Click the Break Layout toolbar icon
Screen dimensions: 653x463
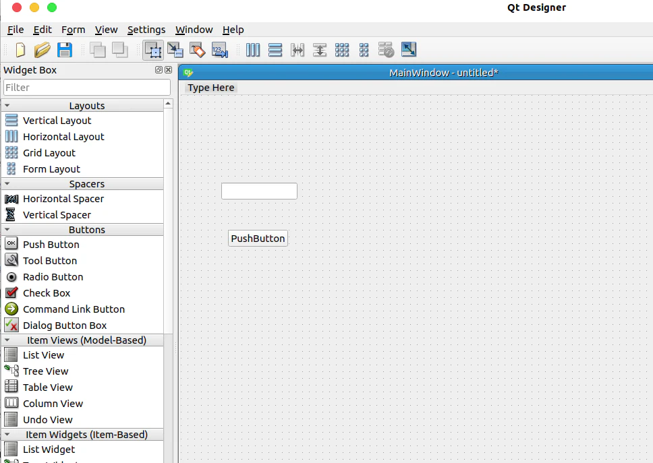coord(386,50)
